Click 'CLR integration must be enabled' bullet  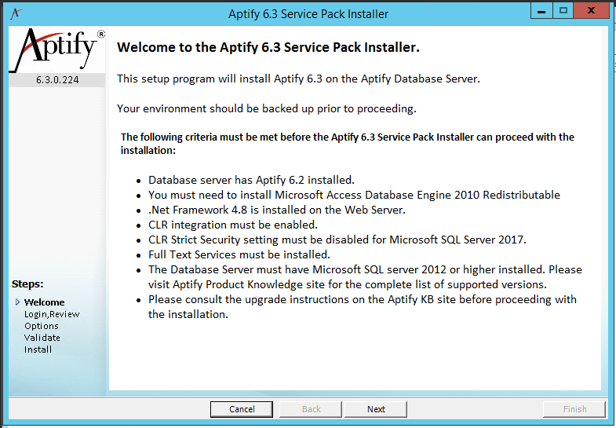(233, 225)
